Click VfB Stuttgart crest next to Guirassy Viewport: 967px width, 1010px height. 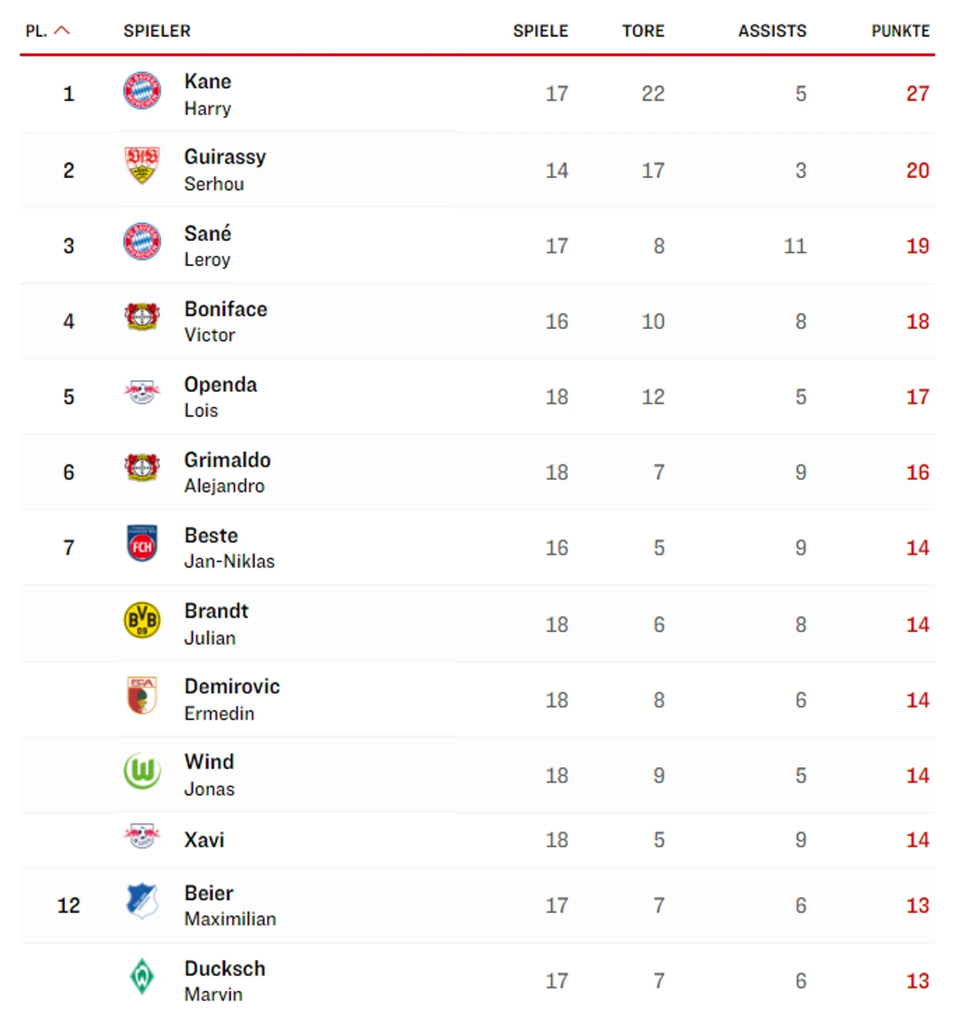pos(142,166)
